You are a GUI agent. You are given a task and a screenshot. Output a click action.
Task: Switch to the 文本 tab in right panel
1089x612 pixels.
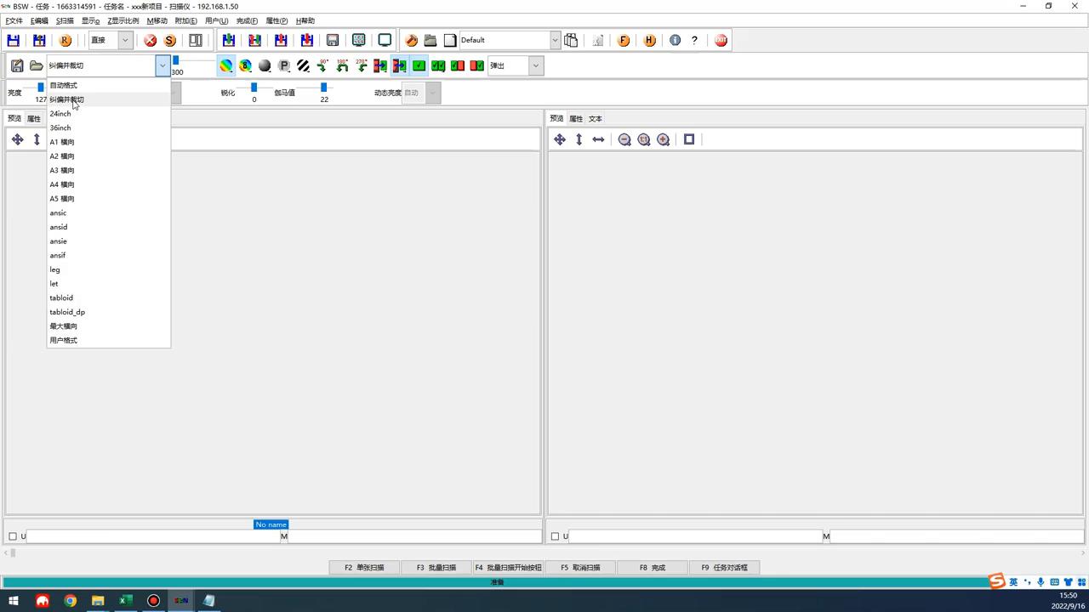click(596, 119)
